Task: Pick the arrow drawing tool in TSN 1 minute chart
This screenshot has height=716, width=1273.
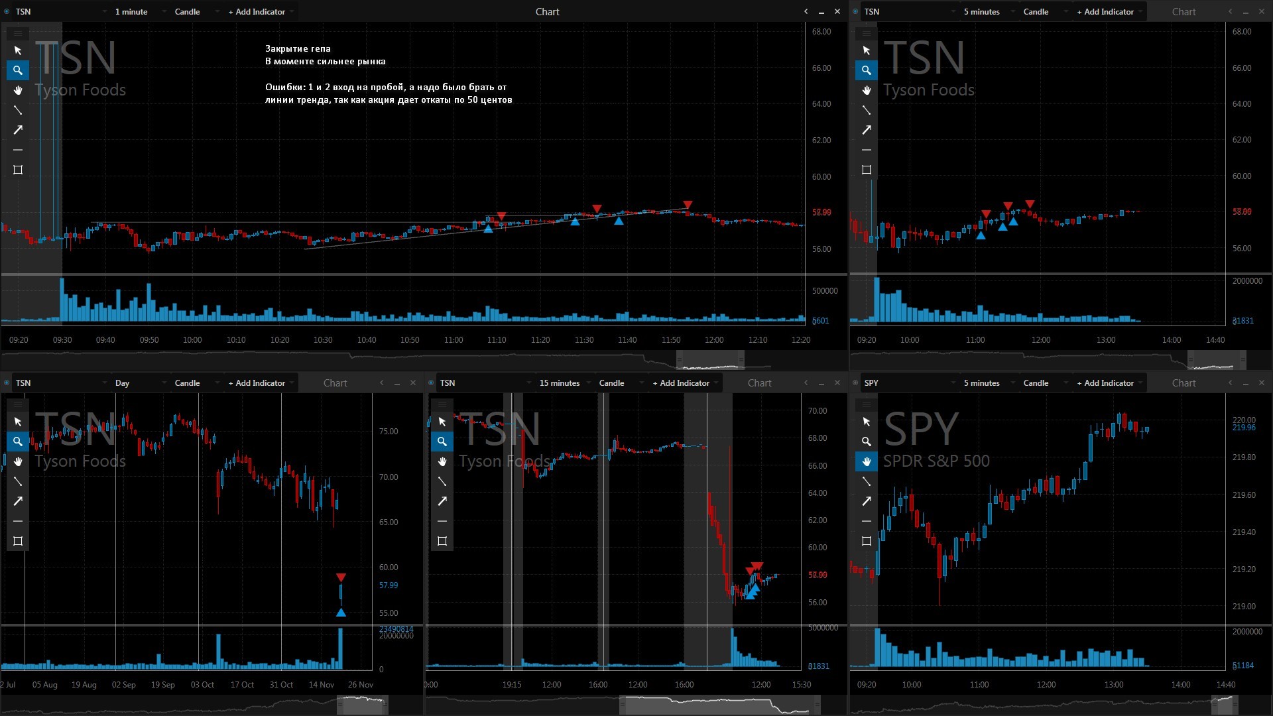Action: pyautogui.click(x=18, y=130)
